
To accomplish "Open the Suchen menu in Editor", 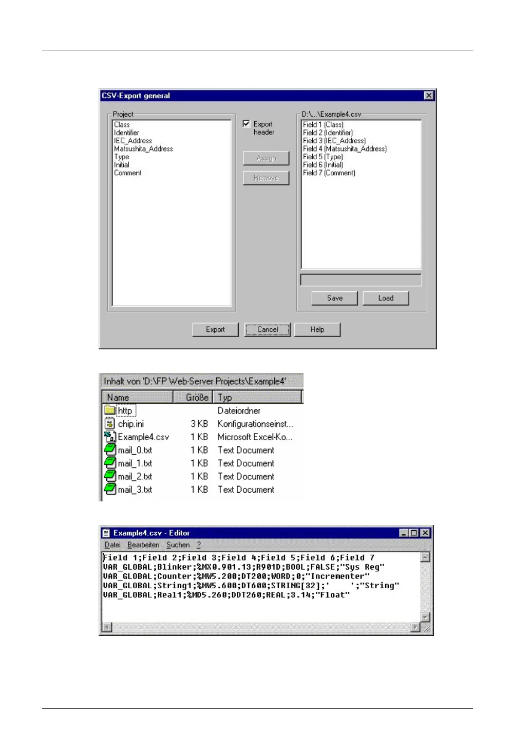I will (x=178, y=545).
